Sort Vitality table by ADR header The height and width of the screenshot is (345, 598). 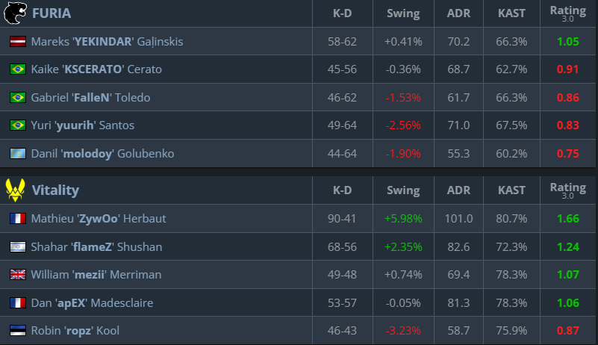[458, 190]
